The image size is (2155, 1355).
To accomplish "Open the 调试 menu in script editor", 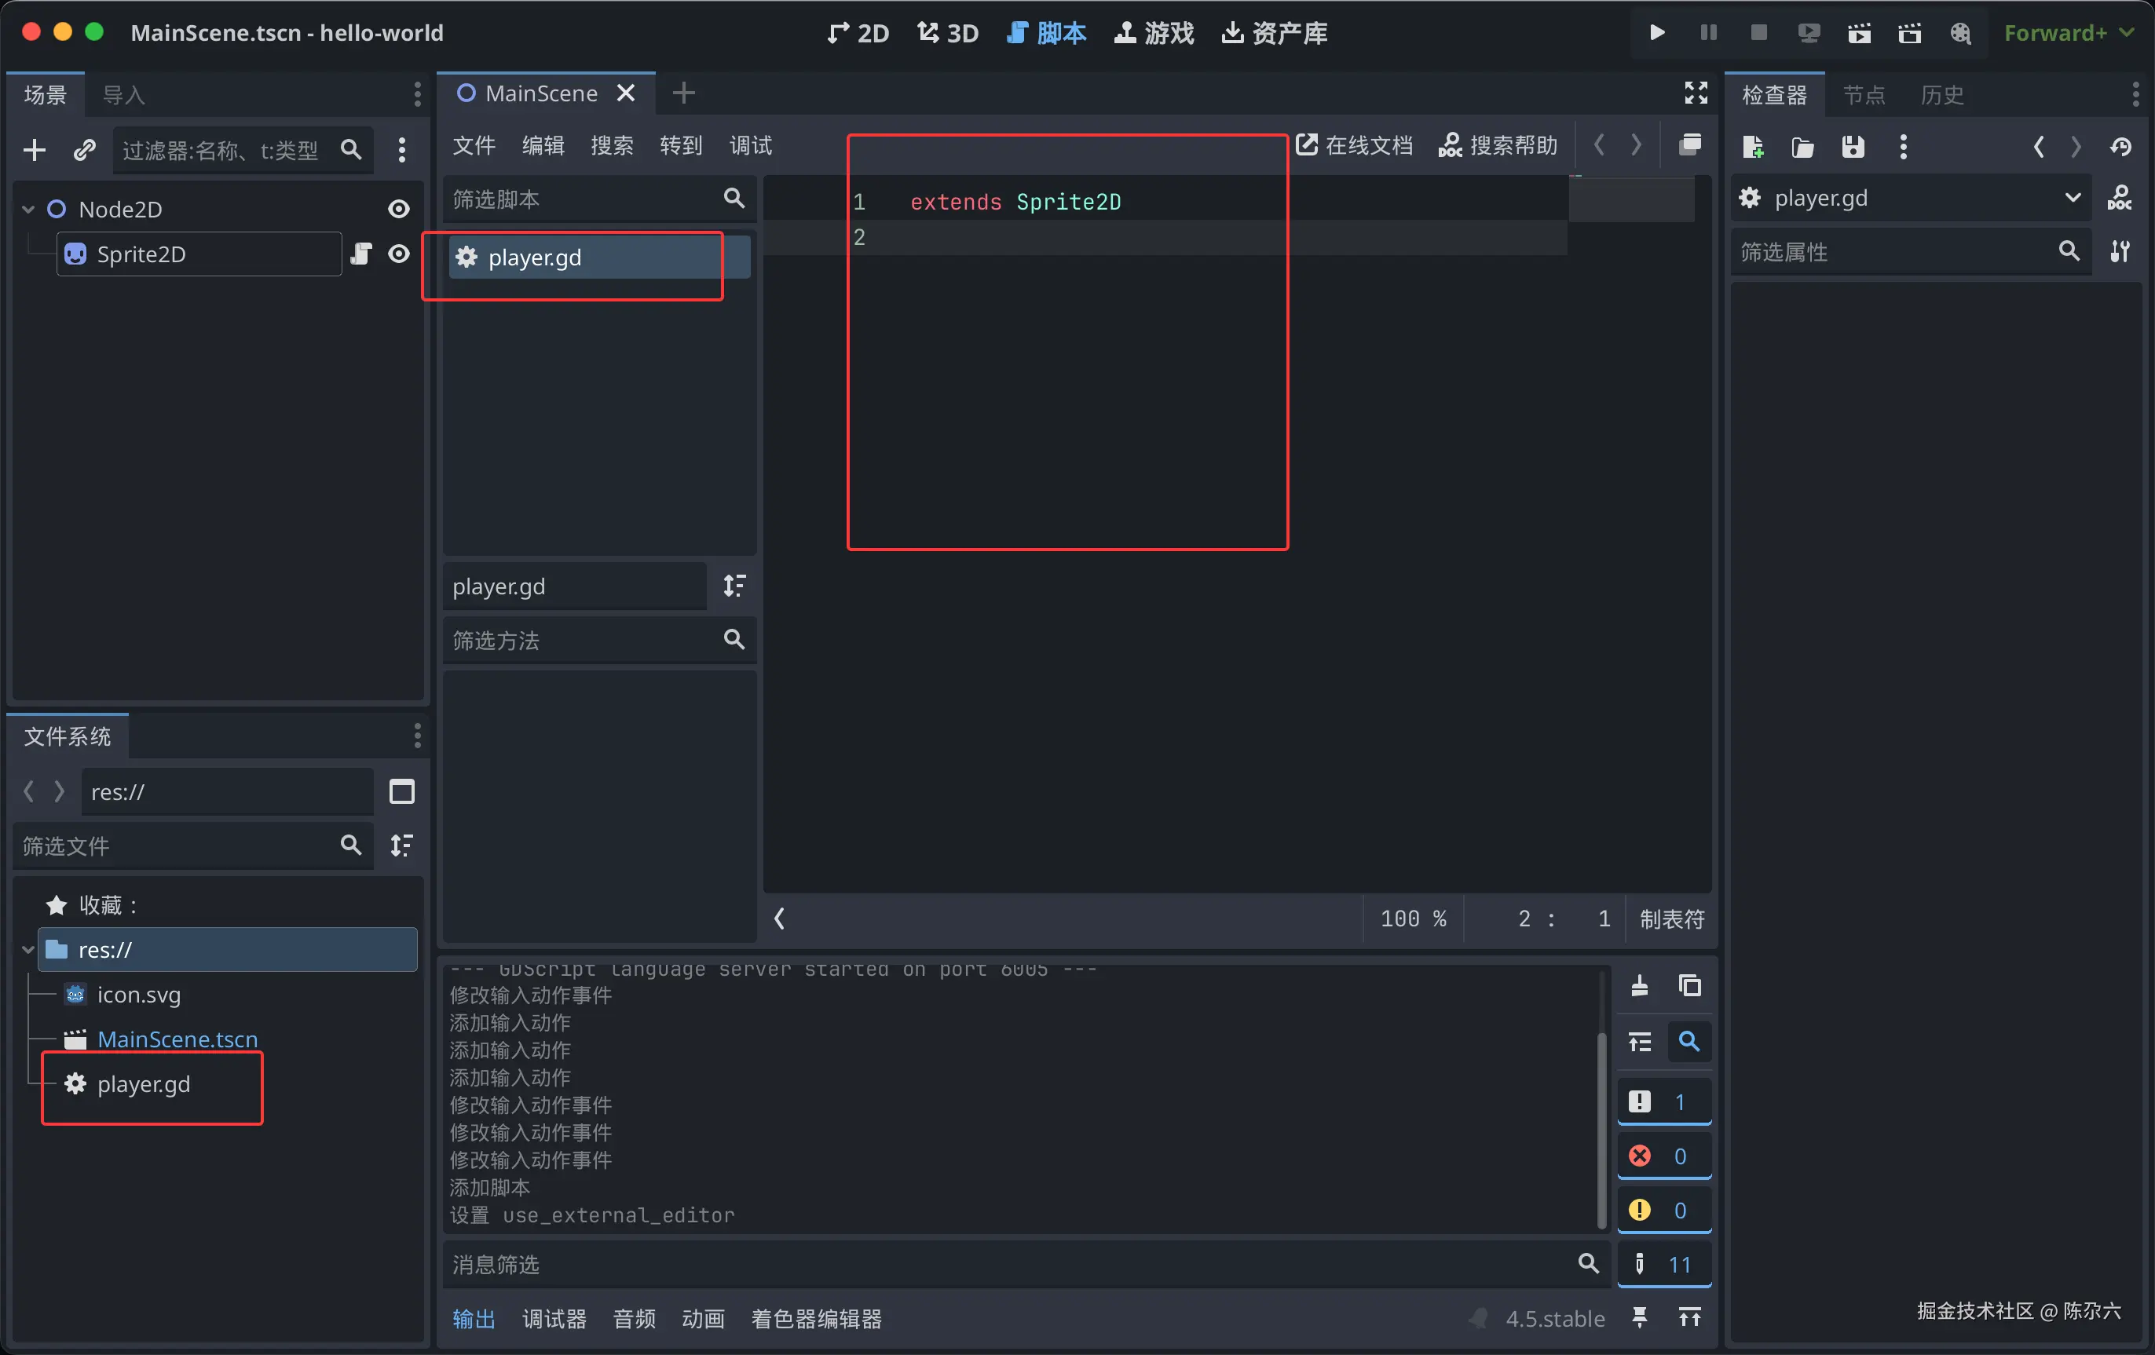I will [x=750, y=146].
